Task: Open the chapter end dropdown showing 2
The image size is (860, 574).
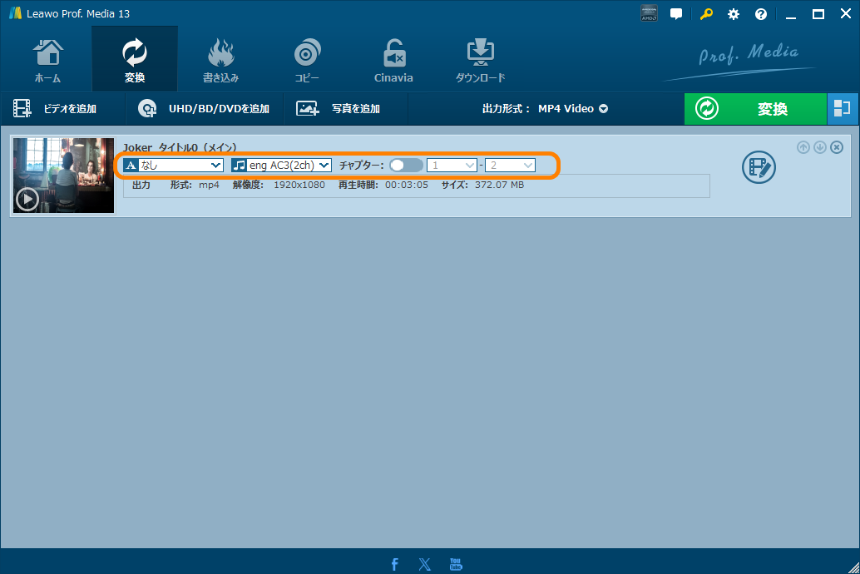Action: point(510,166)
